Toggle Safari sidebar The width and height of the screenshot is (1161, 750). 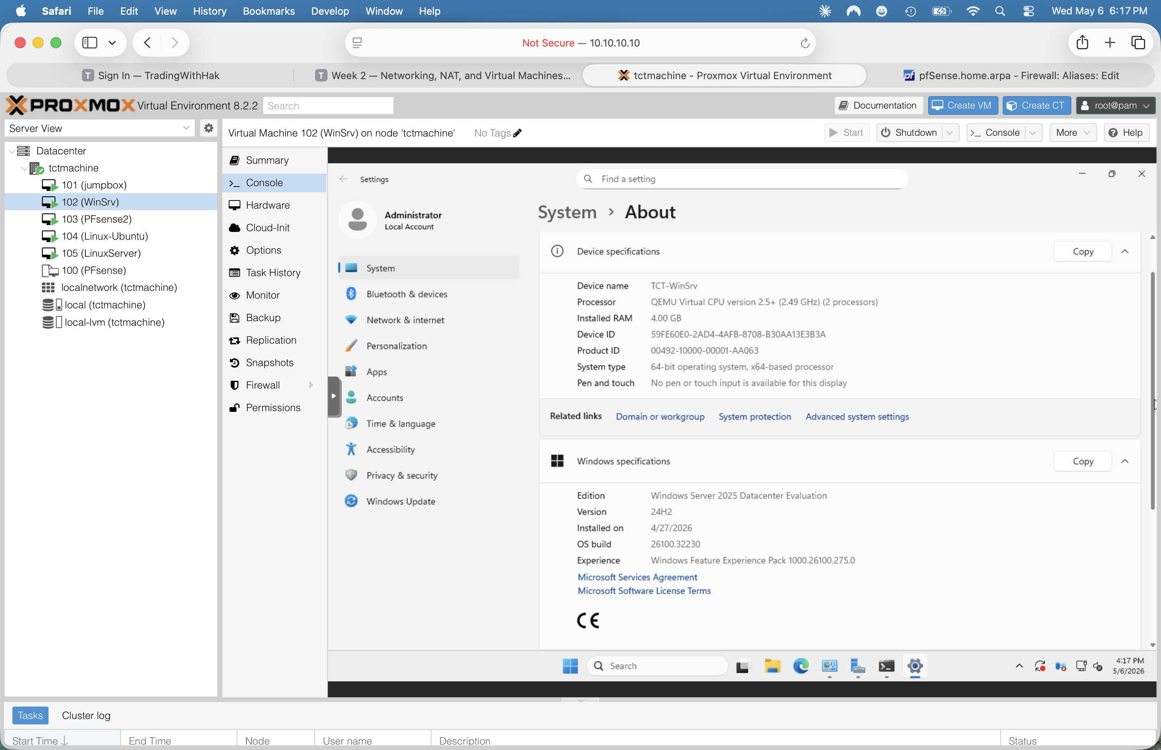90,43
